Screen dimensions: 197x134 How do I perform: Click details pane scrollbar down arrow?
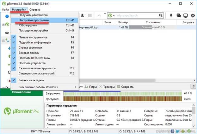tap(194, 125)
